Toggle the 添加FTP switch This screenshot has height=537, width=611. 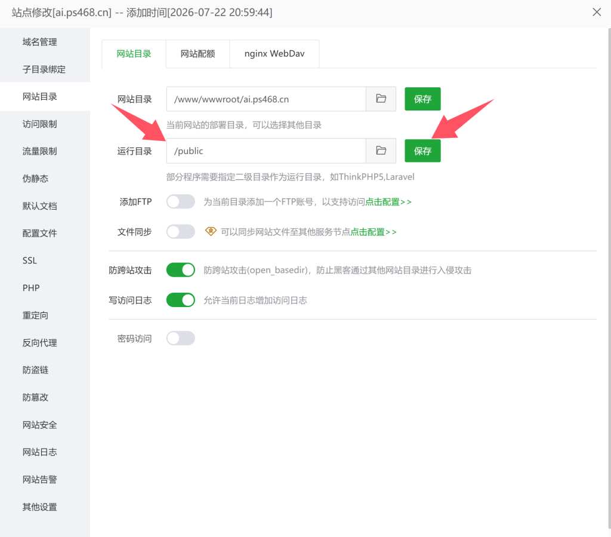coord(180,202)
